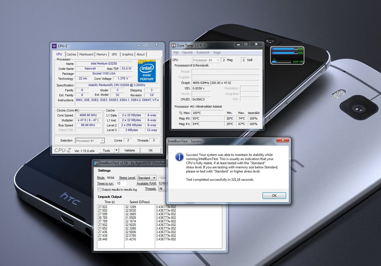Image resolution: width=381 pixels, height=266 pixels.
Task: Minimize the Core Temp window
Action: coord(238,44)
